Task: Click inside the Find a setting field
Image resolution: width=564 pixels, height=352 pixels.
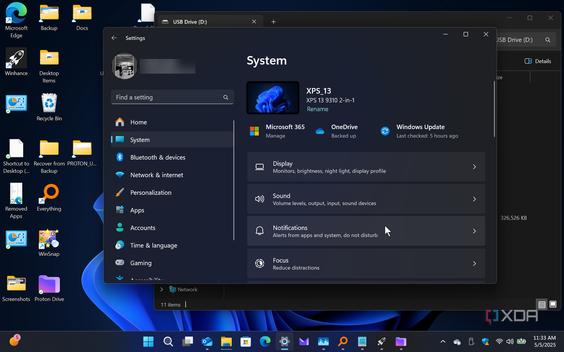Action: coord(172,97)
